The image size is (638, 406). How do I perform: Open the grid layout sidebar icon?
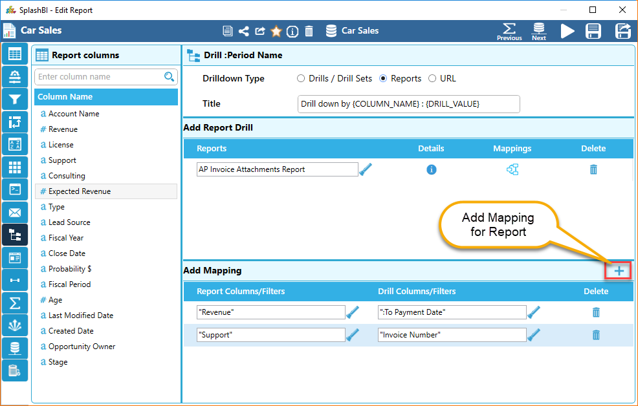point(15,167)
